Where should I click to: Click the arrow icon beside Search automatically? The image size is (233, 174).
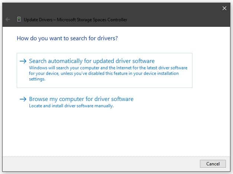tap(23, 61)
